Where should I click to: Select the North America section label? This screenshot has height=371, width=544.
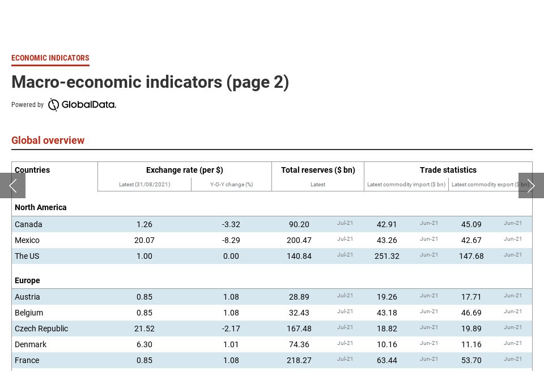pos(40,207)
